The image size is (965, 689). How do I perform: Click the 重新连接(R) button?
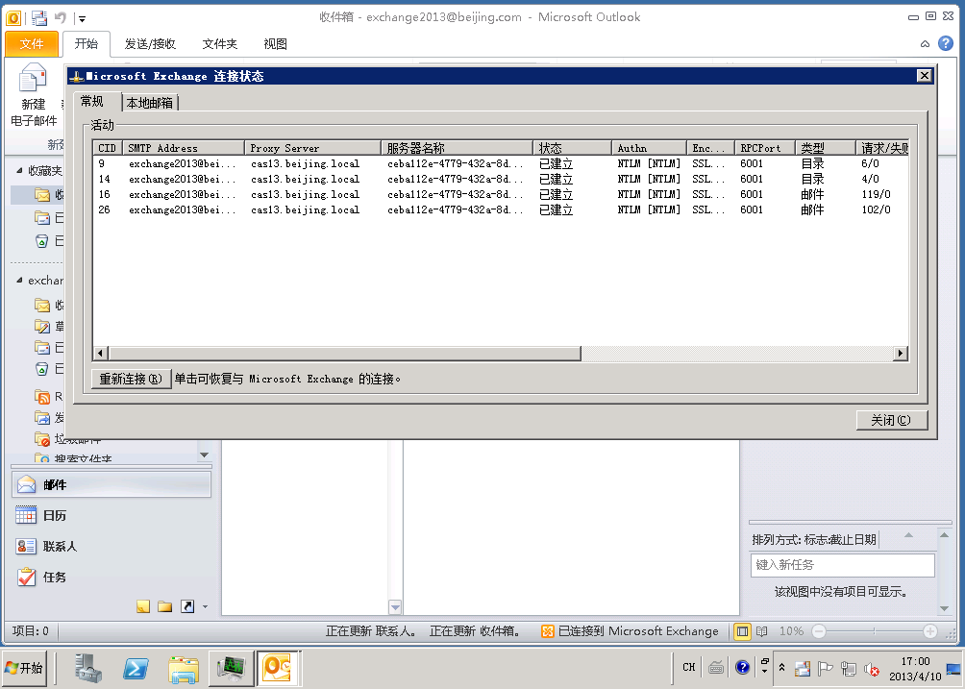tap(131, 379)
